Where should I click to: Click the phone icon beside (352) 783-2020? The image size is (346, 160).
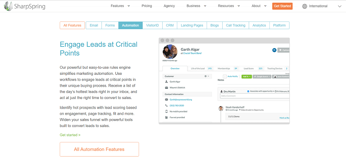pos(166,106)
